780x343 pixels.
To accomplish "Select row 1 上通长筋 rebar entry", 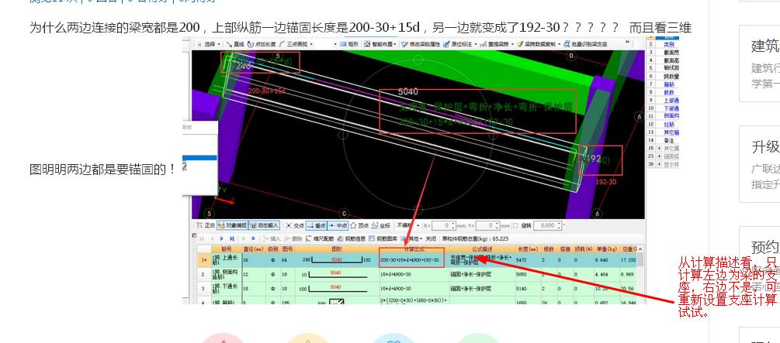I will (x=227, y=259).
